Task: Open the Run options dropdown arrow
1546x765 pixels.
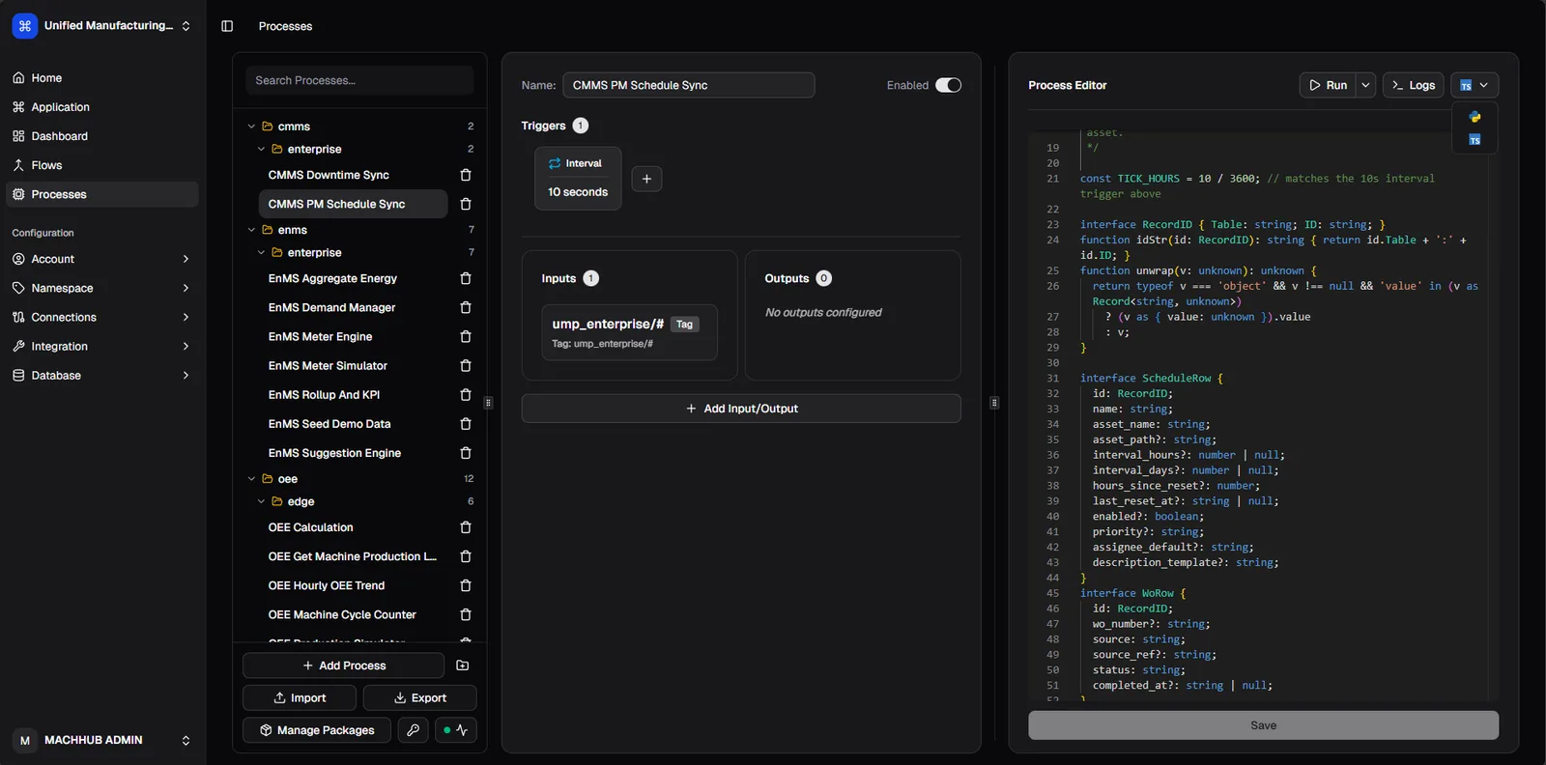Action: (1365, 85)
